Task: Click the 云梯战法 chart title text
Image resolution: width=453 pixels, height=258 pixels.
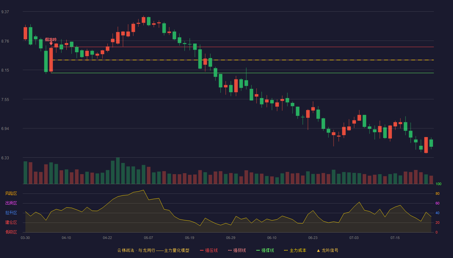Action: (x=126, y=250)
